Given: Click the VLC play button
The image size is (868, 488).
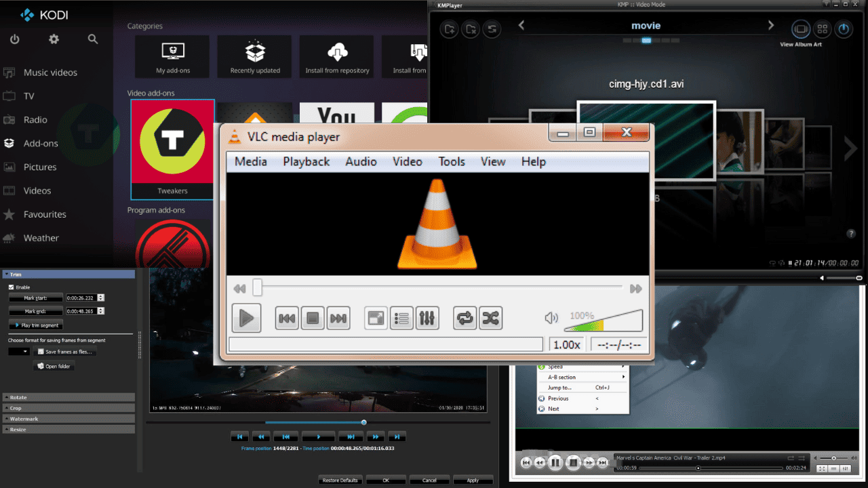Looking at the screenshot, I should click(x=246, y=318).
